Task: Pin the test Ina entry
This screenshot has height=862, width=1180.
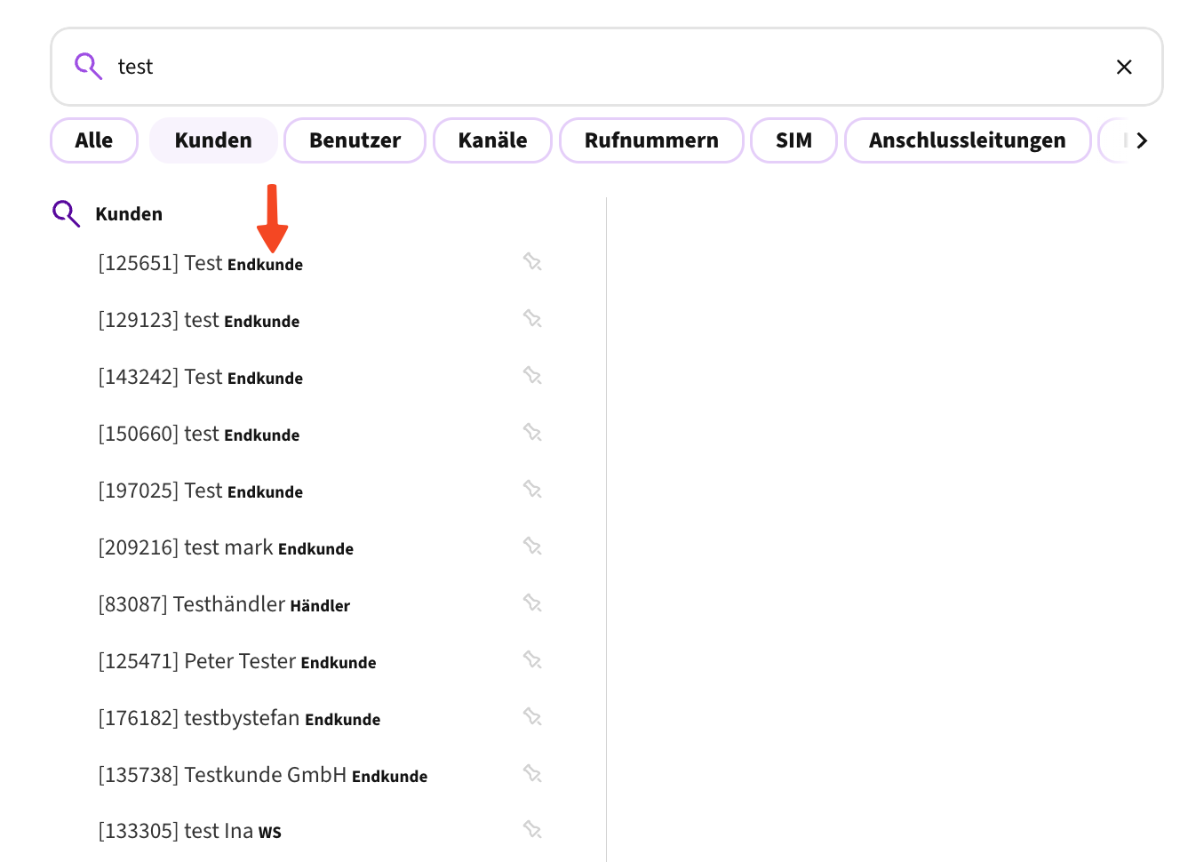Action: pyautogui.click(x=532, y=830)
